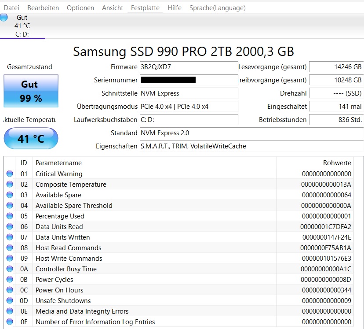Click the Gut 99 % health status button
Screen dimensions: 364x329
tap(31, 91)
